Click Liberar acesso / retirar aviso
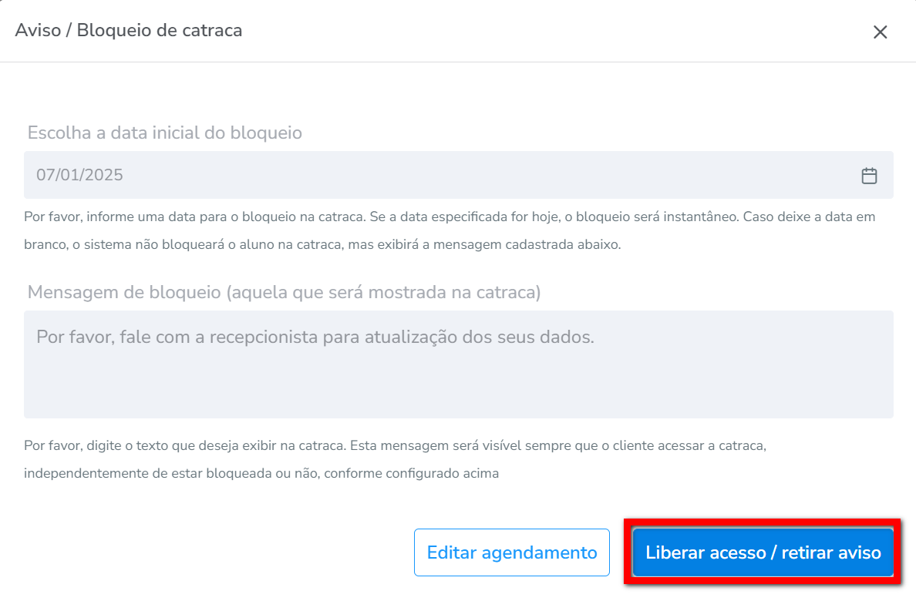 click(763, 552)
